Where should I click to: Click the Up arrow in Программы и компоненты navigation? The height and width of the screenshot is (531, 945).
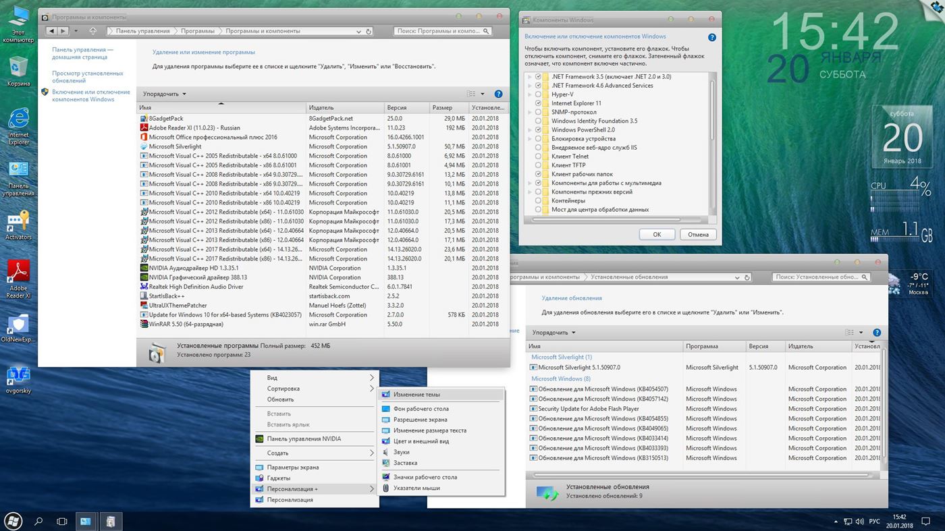tap(92, 31)
